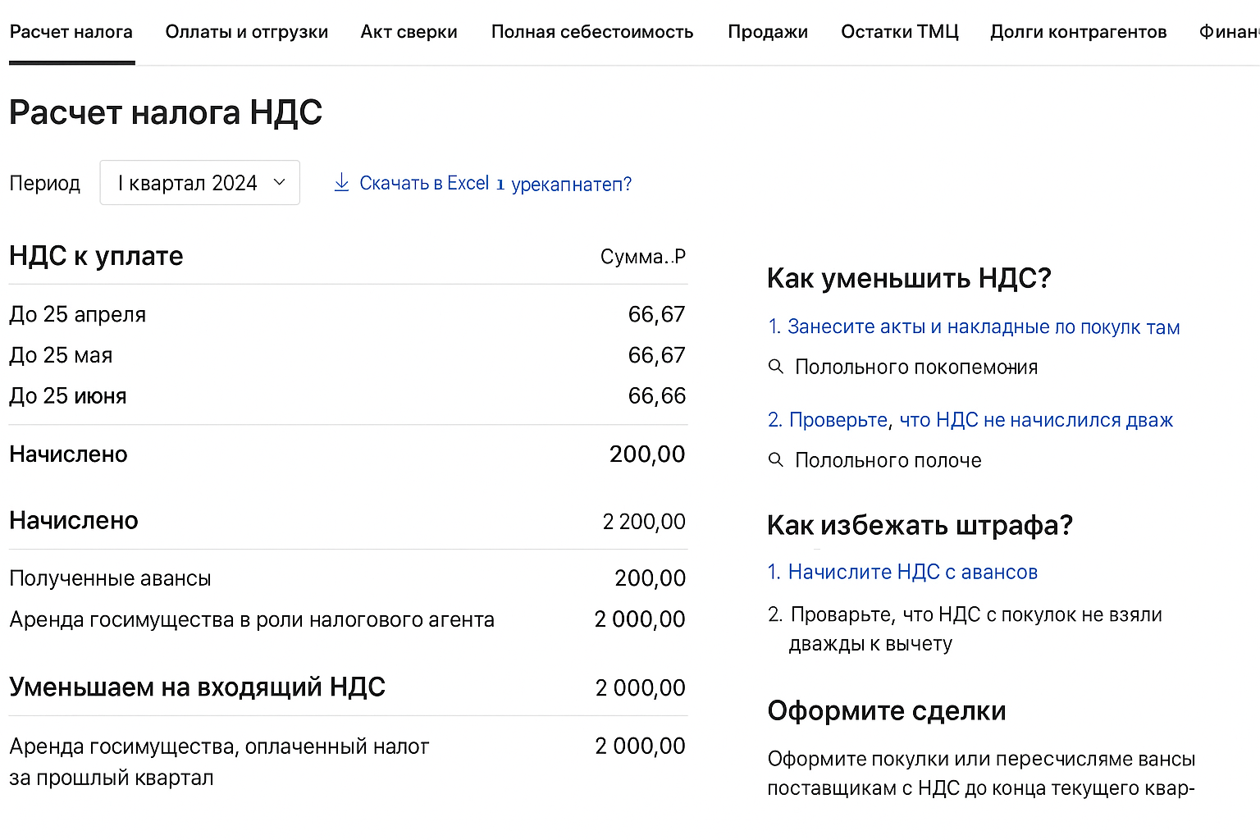The height and width of the screenshot is (840, 1260).
Task: Follow the "Начислите НДС с авансов" link
Action: [x=912, y=572]
